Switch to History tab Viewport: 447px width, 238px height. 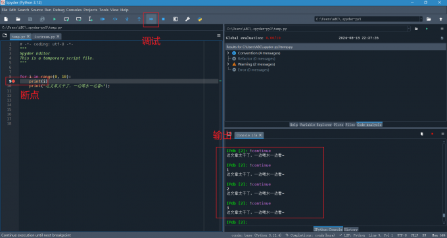point(351,229)
